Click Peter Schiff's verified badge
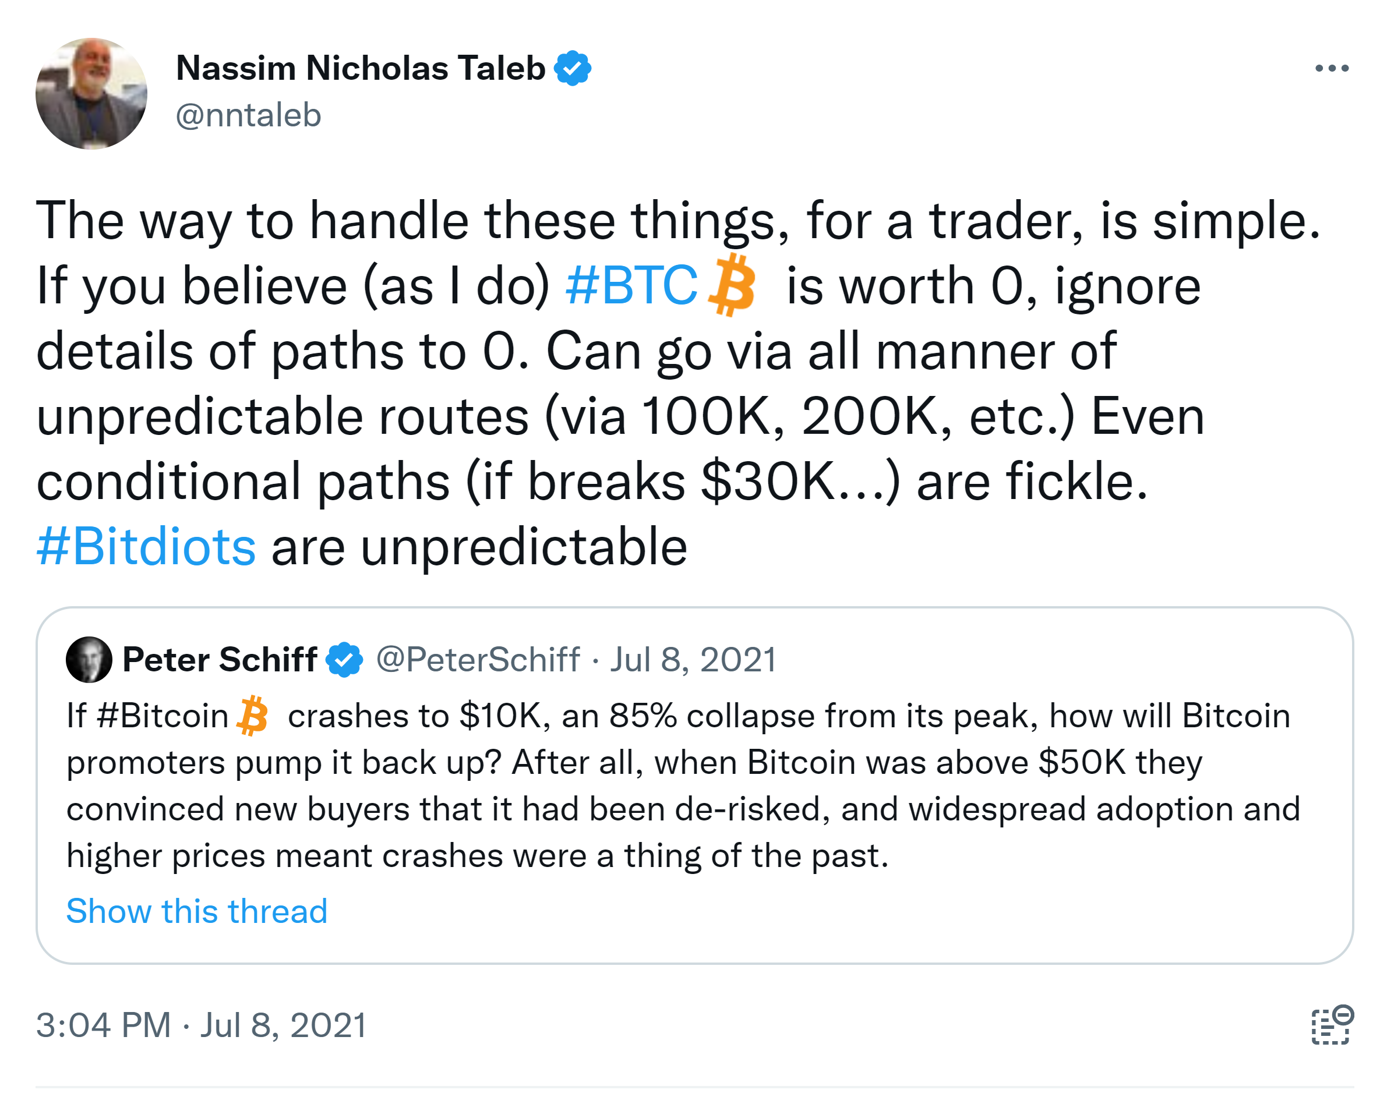 pos(344,659)
